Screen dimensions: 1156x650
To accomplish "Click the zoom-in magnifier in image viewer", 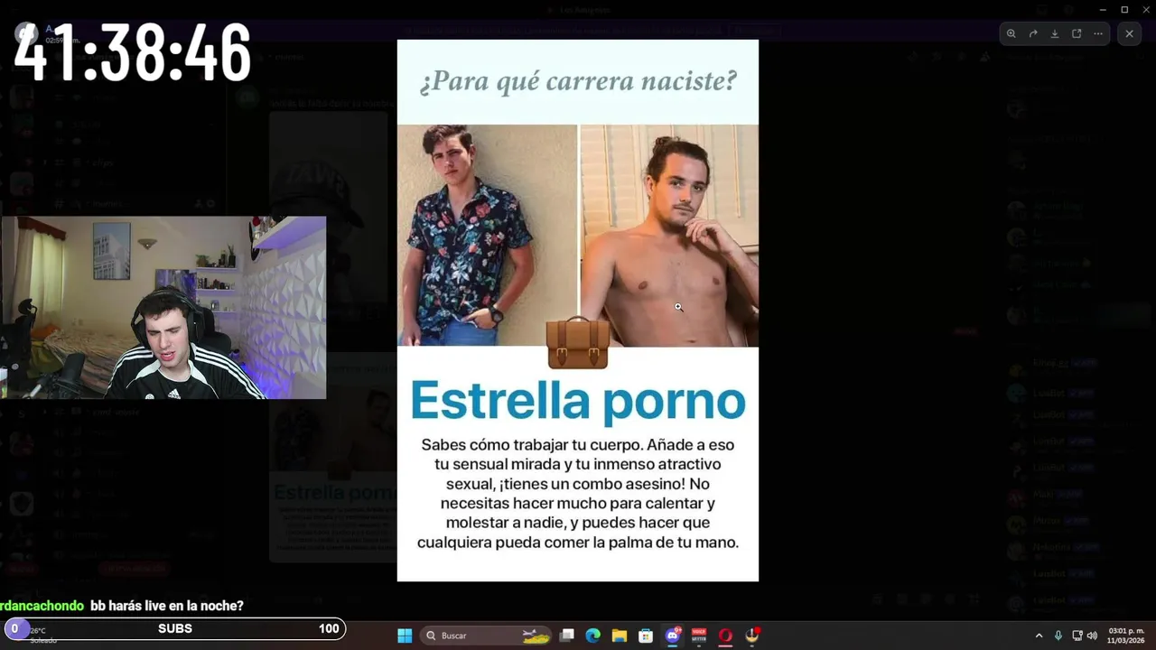I will tap(1011, 33).
